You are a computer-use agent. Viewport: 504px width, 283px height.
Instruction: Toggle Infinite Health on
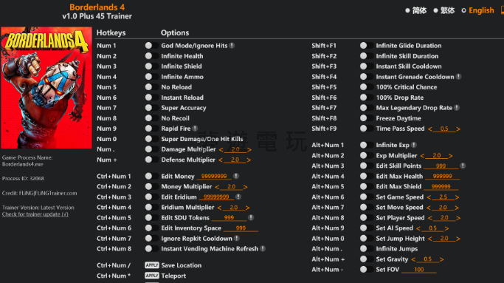[x=151, y=56]
